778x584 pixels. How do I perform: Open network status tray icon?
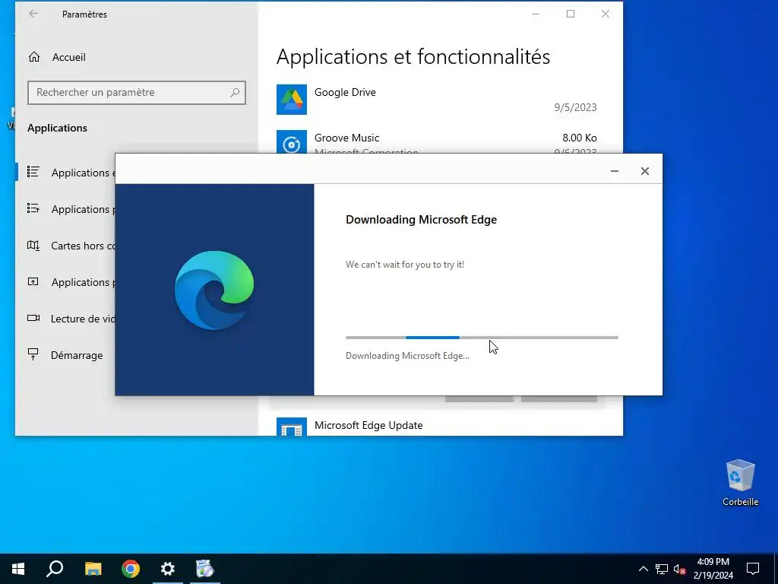coord(662,569)
